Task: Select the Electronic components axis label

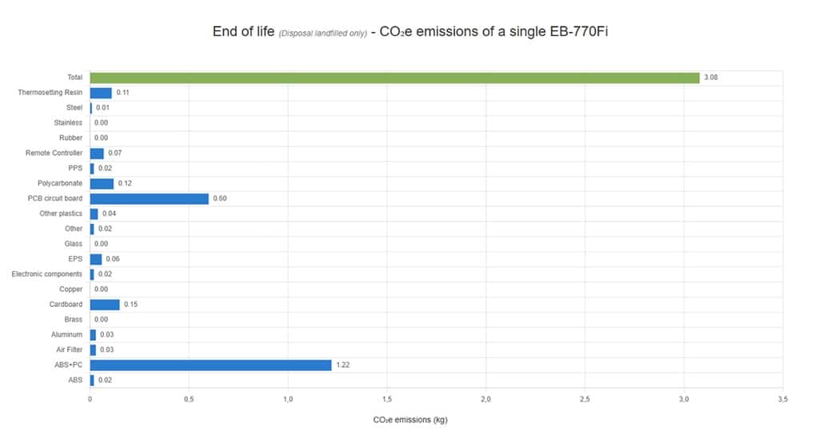Action: 47,274
